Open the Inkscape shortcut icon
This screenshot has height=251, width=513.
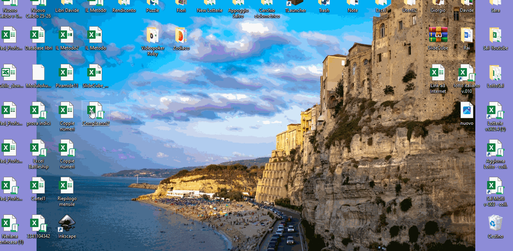coord(67,223)
